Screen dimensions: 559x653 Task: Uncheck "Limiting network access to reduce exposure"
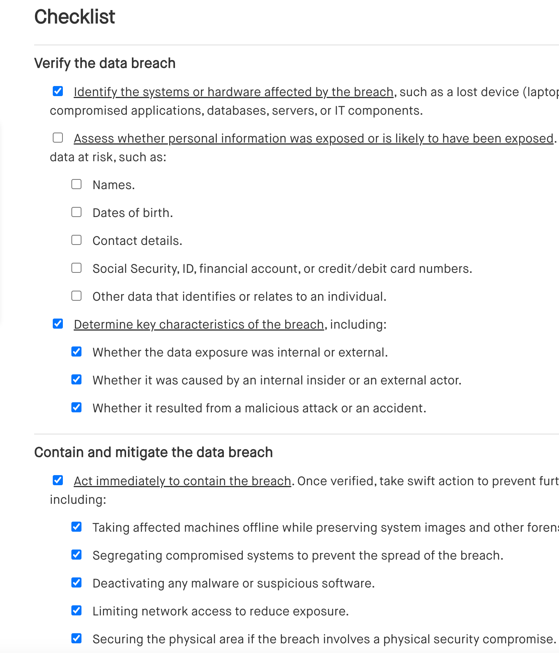point(76,611)
